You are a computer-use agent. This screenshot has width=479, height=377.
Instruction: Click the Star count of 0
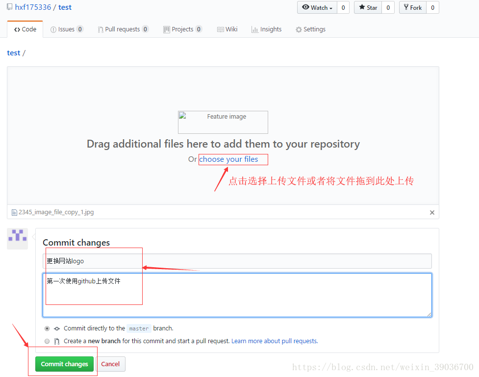click(388, 8)
